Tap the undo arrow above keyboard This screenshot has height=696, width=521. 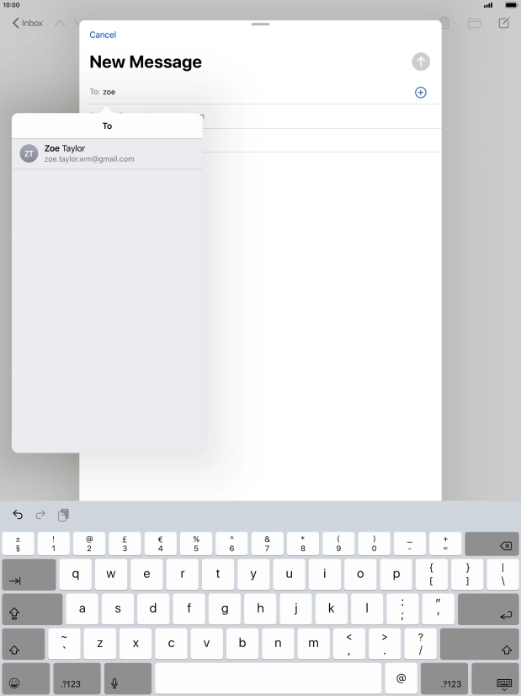point(18,515)
